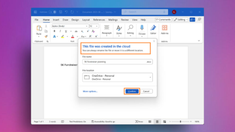Screen dimensions: 235x132
Task: Toggle the AutoSave switch
Action: (52, 12)
